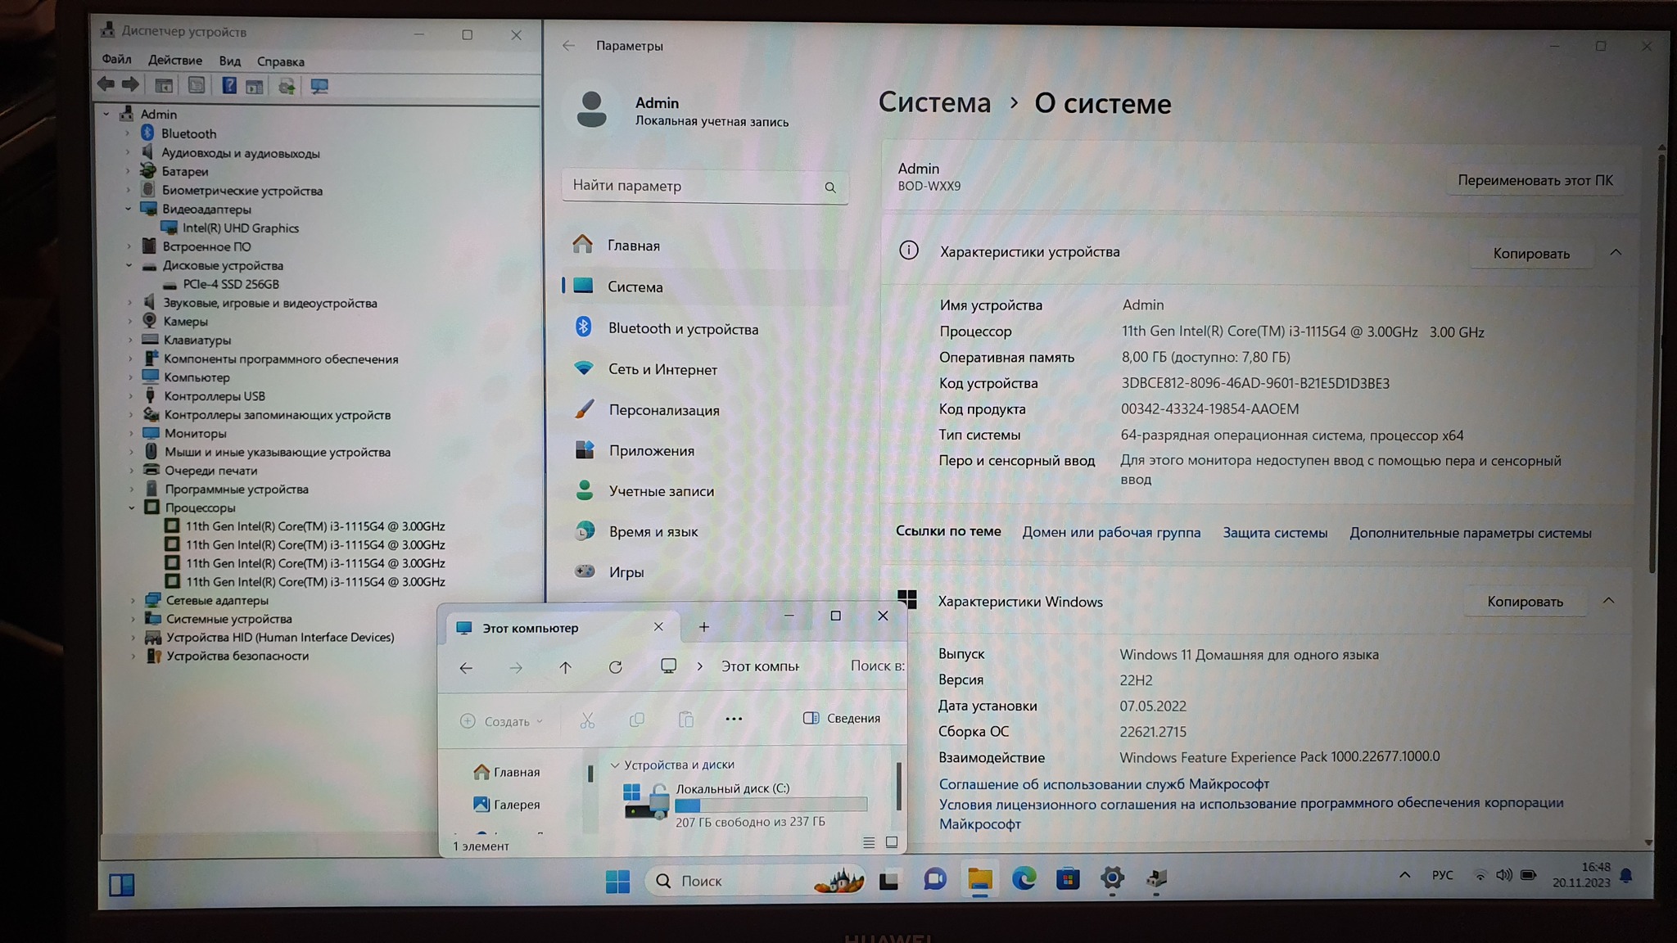Click the Windows Start button
Image resolution: width=1677 pixels, height=943 pixels.
tap(617, 881)
